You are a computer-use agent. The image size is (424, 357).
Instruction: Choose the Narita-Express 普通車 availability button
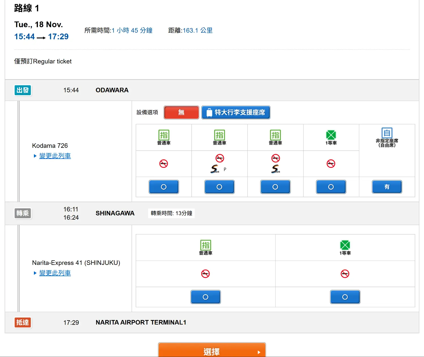(205, 297)
